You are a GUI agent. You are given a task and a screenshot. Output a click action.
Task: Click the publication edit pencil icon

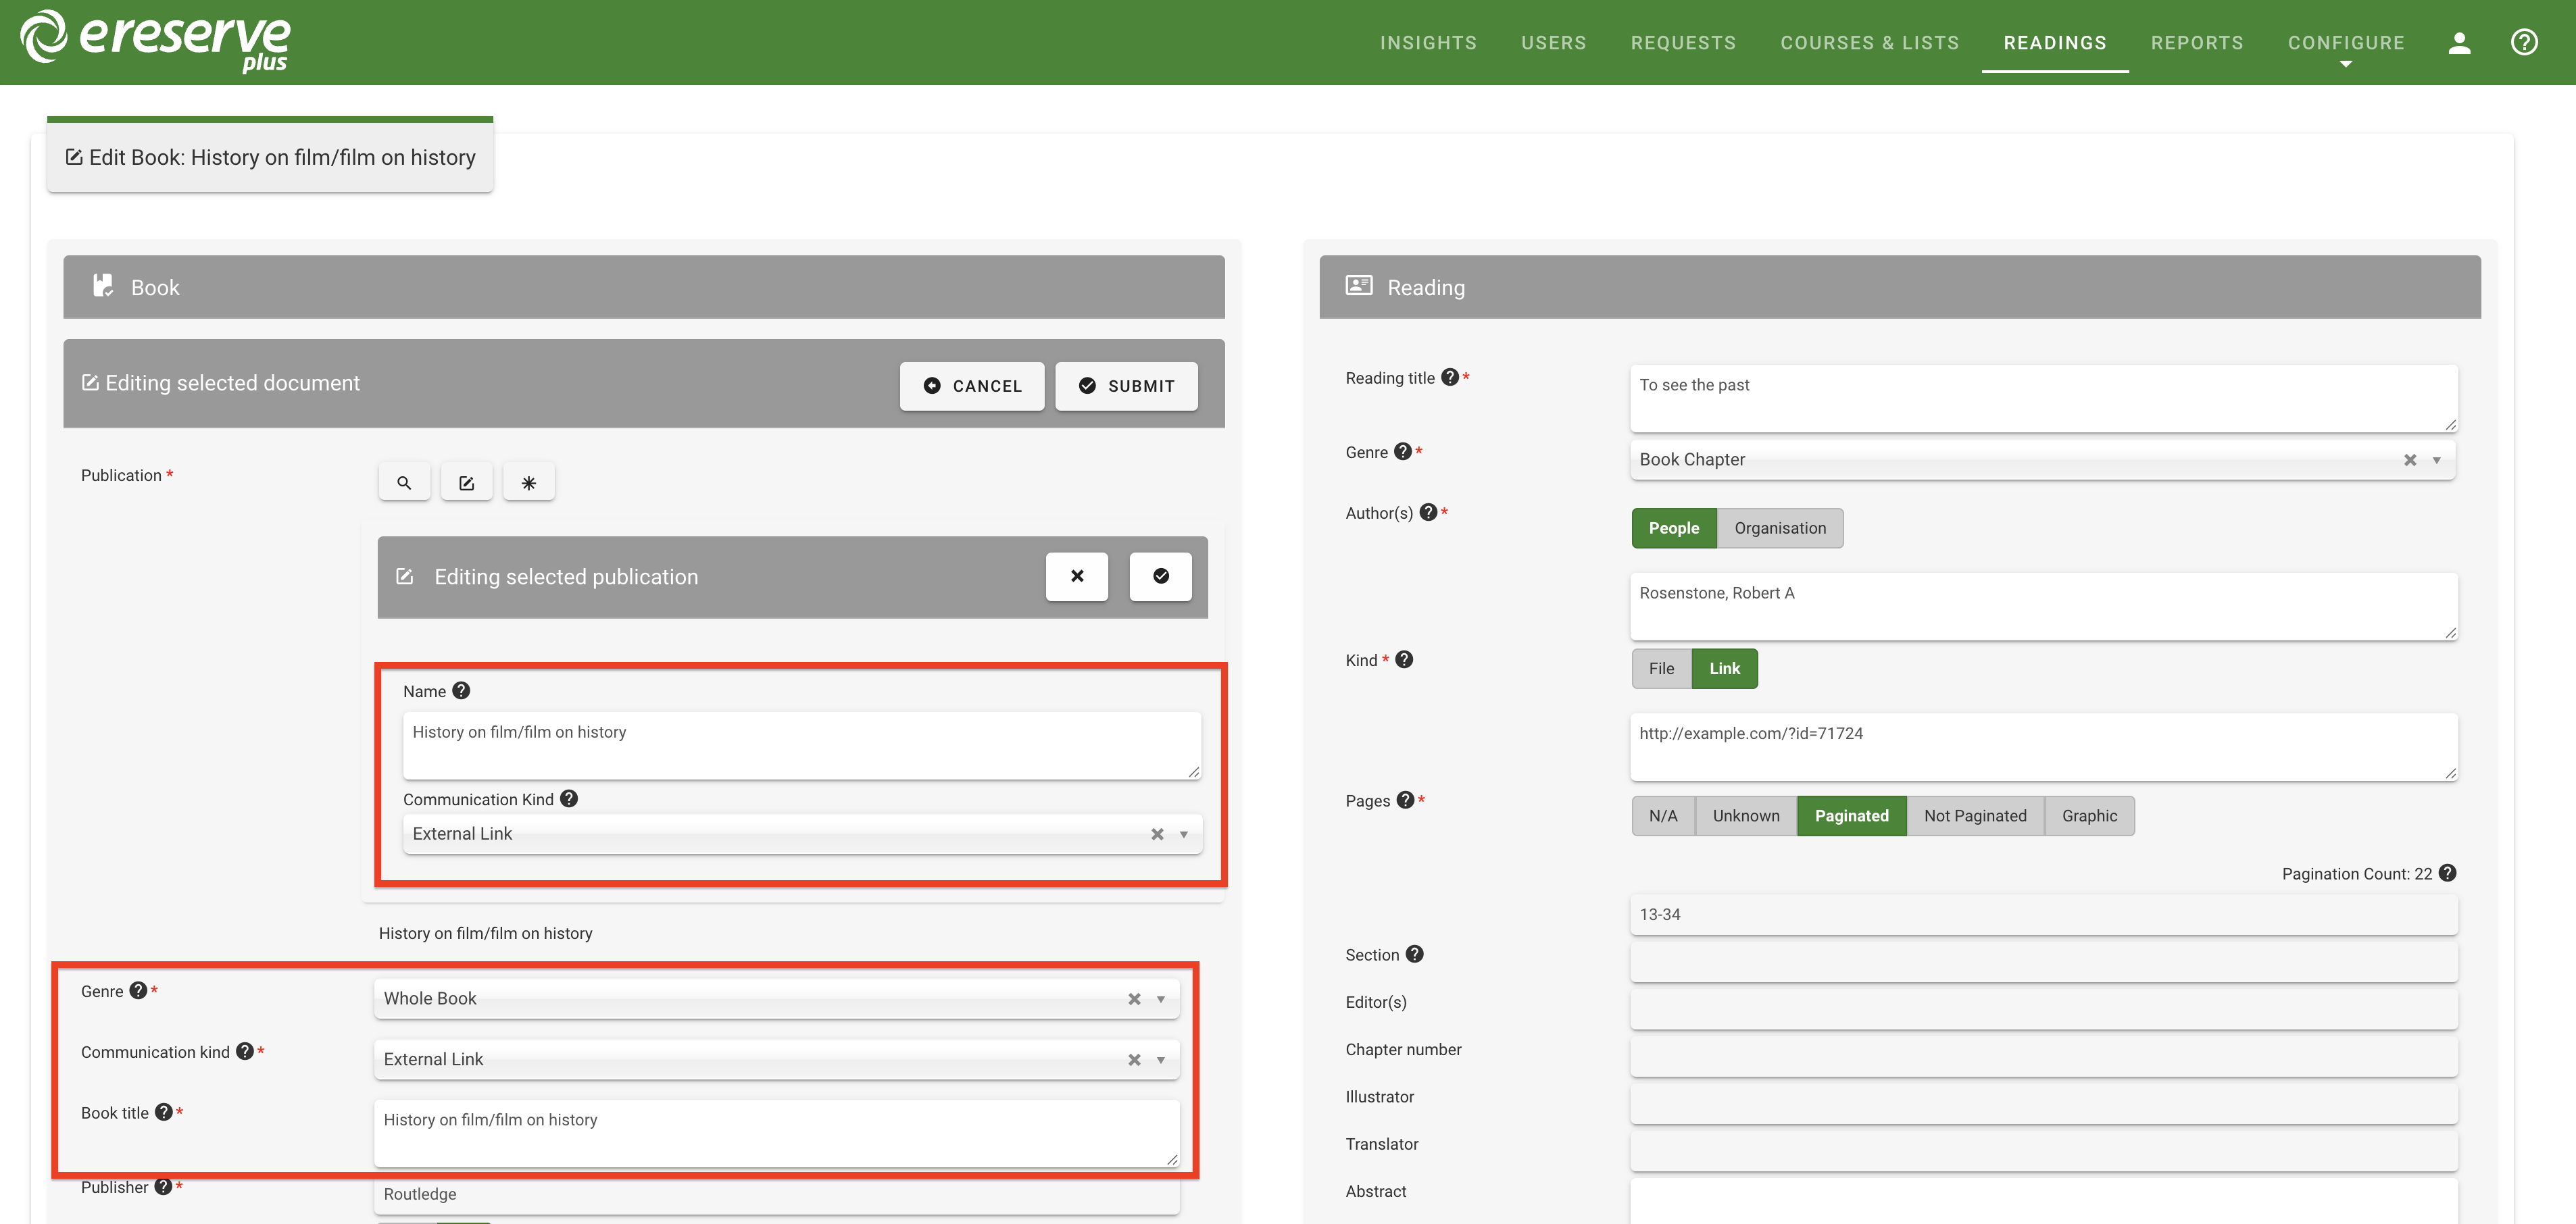coord(466,483)
